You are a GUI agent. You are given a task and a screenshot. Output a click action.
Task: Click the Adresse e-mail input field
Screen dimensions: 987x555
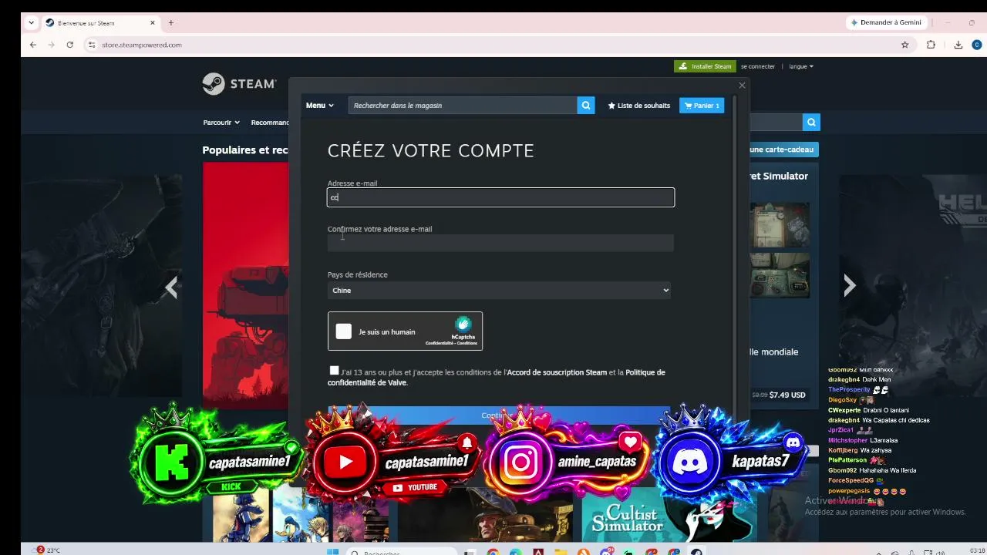click(501, 197)
